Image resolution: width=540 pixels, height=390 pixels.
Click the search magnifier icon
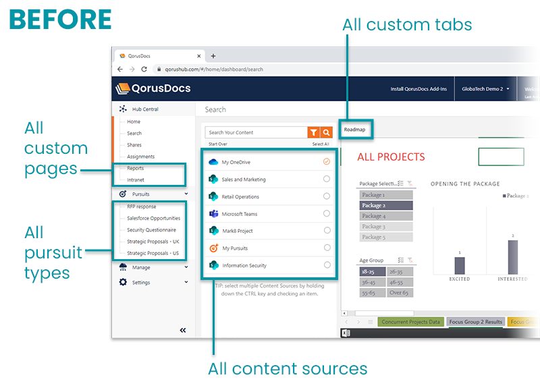[325, 132]
